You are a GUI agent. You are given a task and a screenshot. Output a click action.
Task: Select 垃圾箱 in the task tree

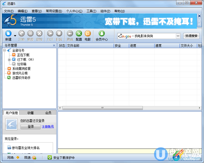pos(22,64)
